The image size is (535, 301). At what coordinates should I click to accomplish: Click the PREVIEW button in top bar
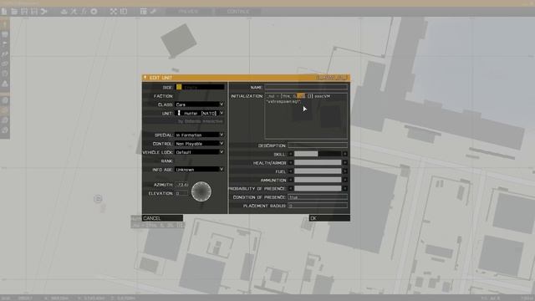[188, 11]
